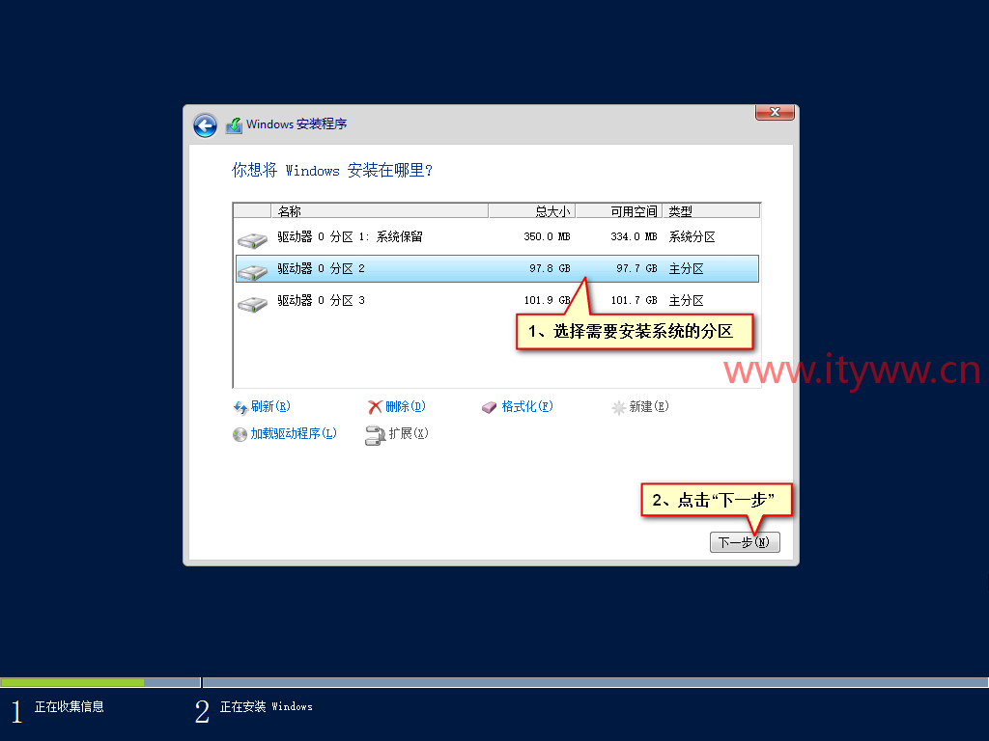Select row 驱动器 0 分区 2
Screen dimensions: 989x741
pos(497,268)
